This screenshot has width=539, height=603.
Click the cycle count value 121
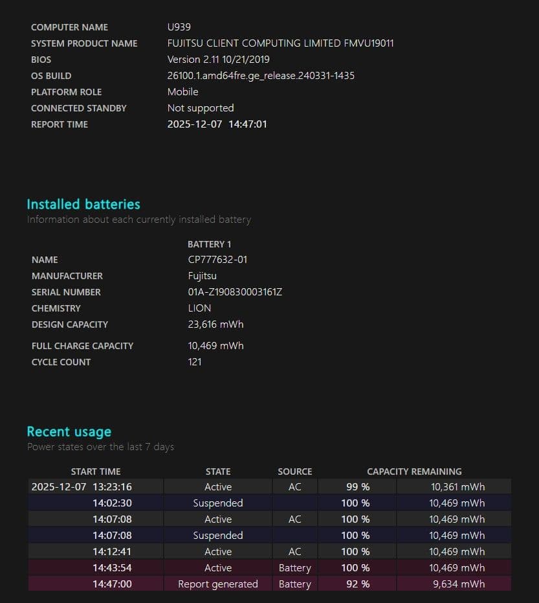(195, 362)
